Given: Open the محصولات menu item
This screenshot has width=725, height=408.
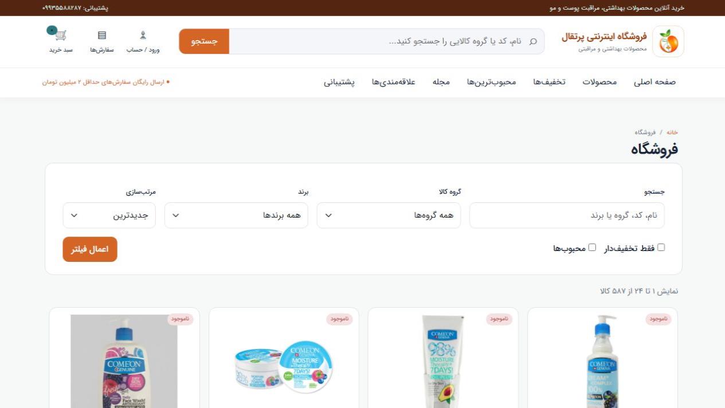Looking at the screenshot, I should [599, 82].
